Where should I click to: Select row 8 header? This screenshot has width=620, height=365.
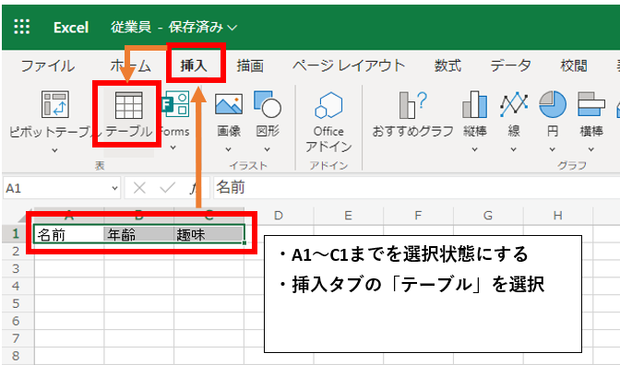click(17, 356)
